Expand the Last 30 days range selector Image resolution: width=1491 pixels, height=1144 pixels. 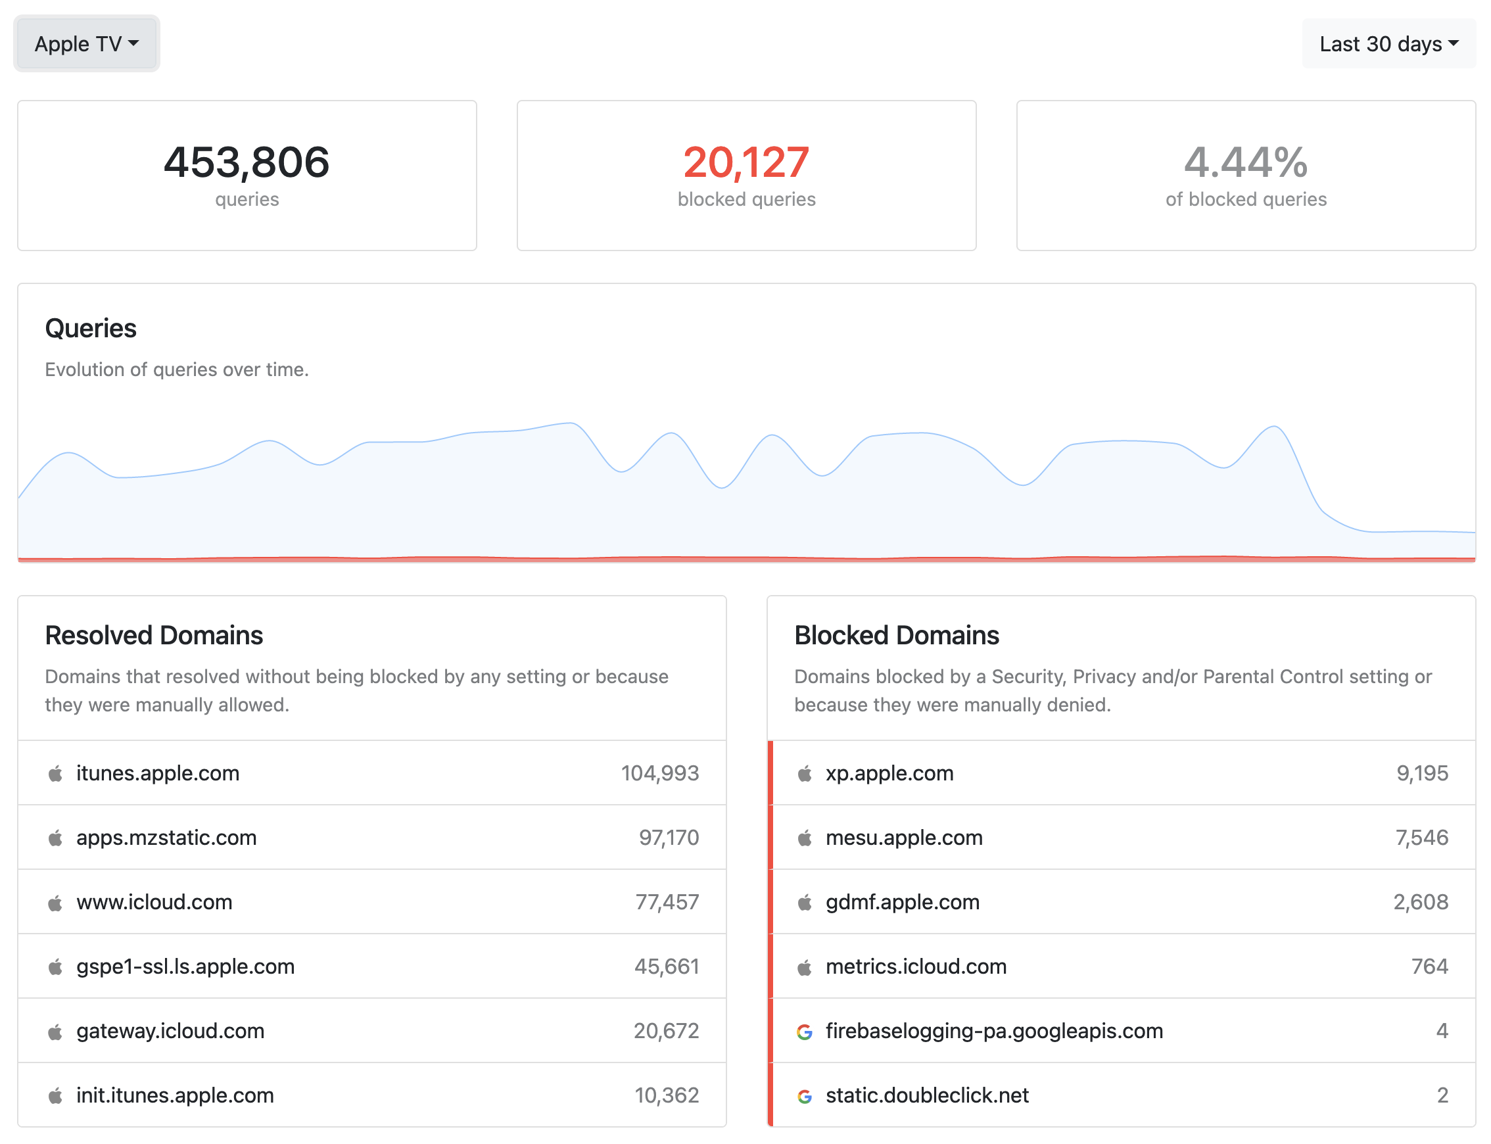click(1389, 43)
